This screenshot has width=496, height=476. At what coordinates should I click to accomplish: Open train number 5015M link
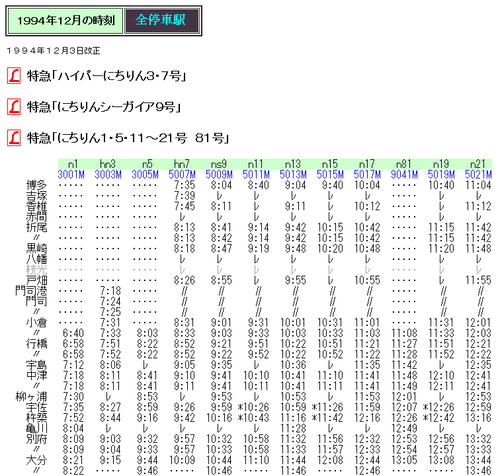(331, 175)
